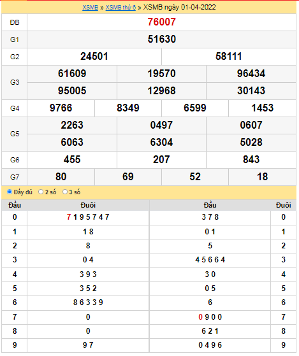Image resolution: width=299 pixels, height=356 pixels.
Task: Click the G3 number 12968
Action: [161, 90]
